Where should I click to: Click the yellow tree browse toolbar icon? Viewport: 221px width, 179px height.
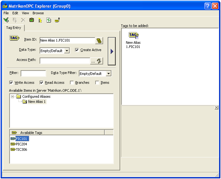point(40,20)
